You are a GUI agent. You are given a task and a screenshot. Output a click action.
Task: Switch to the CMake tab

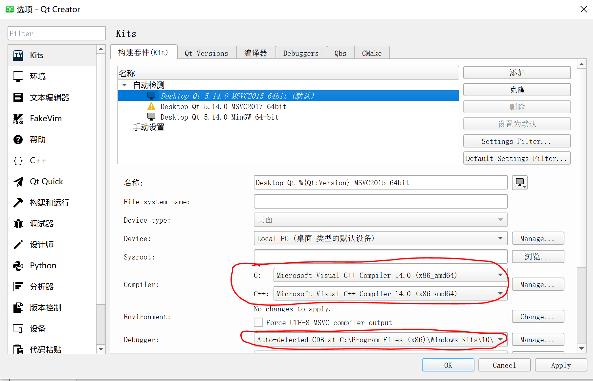(371, 53)
